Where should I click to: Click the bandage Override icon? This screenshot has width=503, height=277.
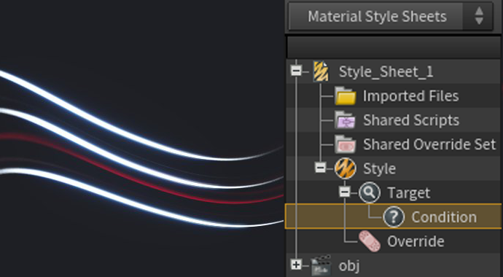pyautogui.click(x=370, y=241)
